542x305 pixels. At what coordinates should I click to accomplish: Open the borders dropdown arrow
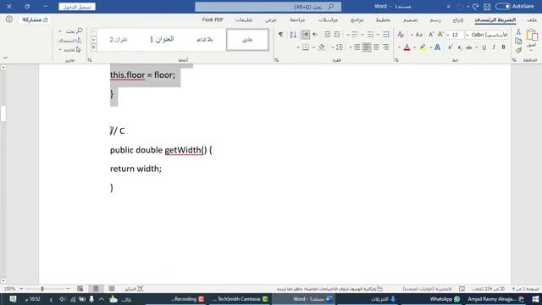(x=298, y=47)
